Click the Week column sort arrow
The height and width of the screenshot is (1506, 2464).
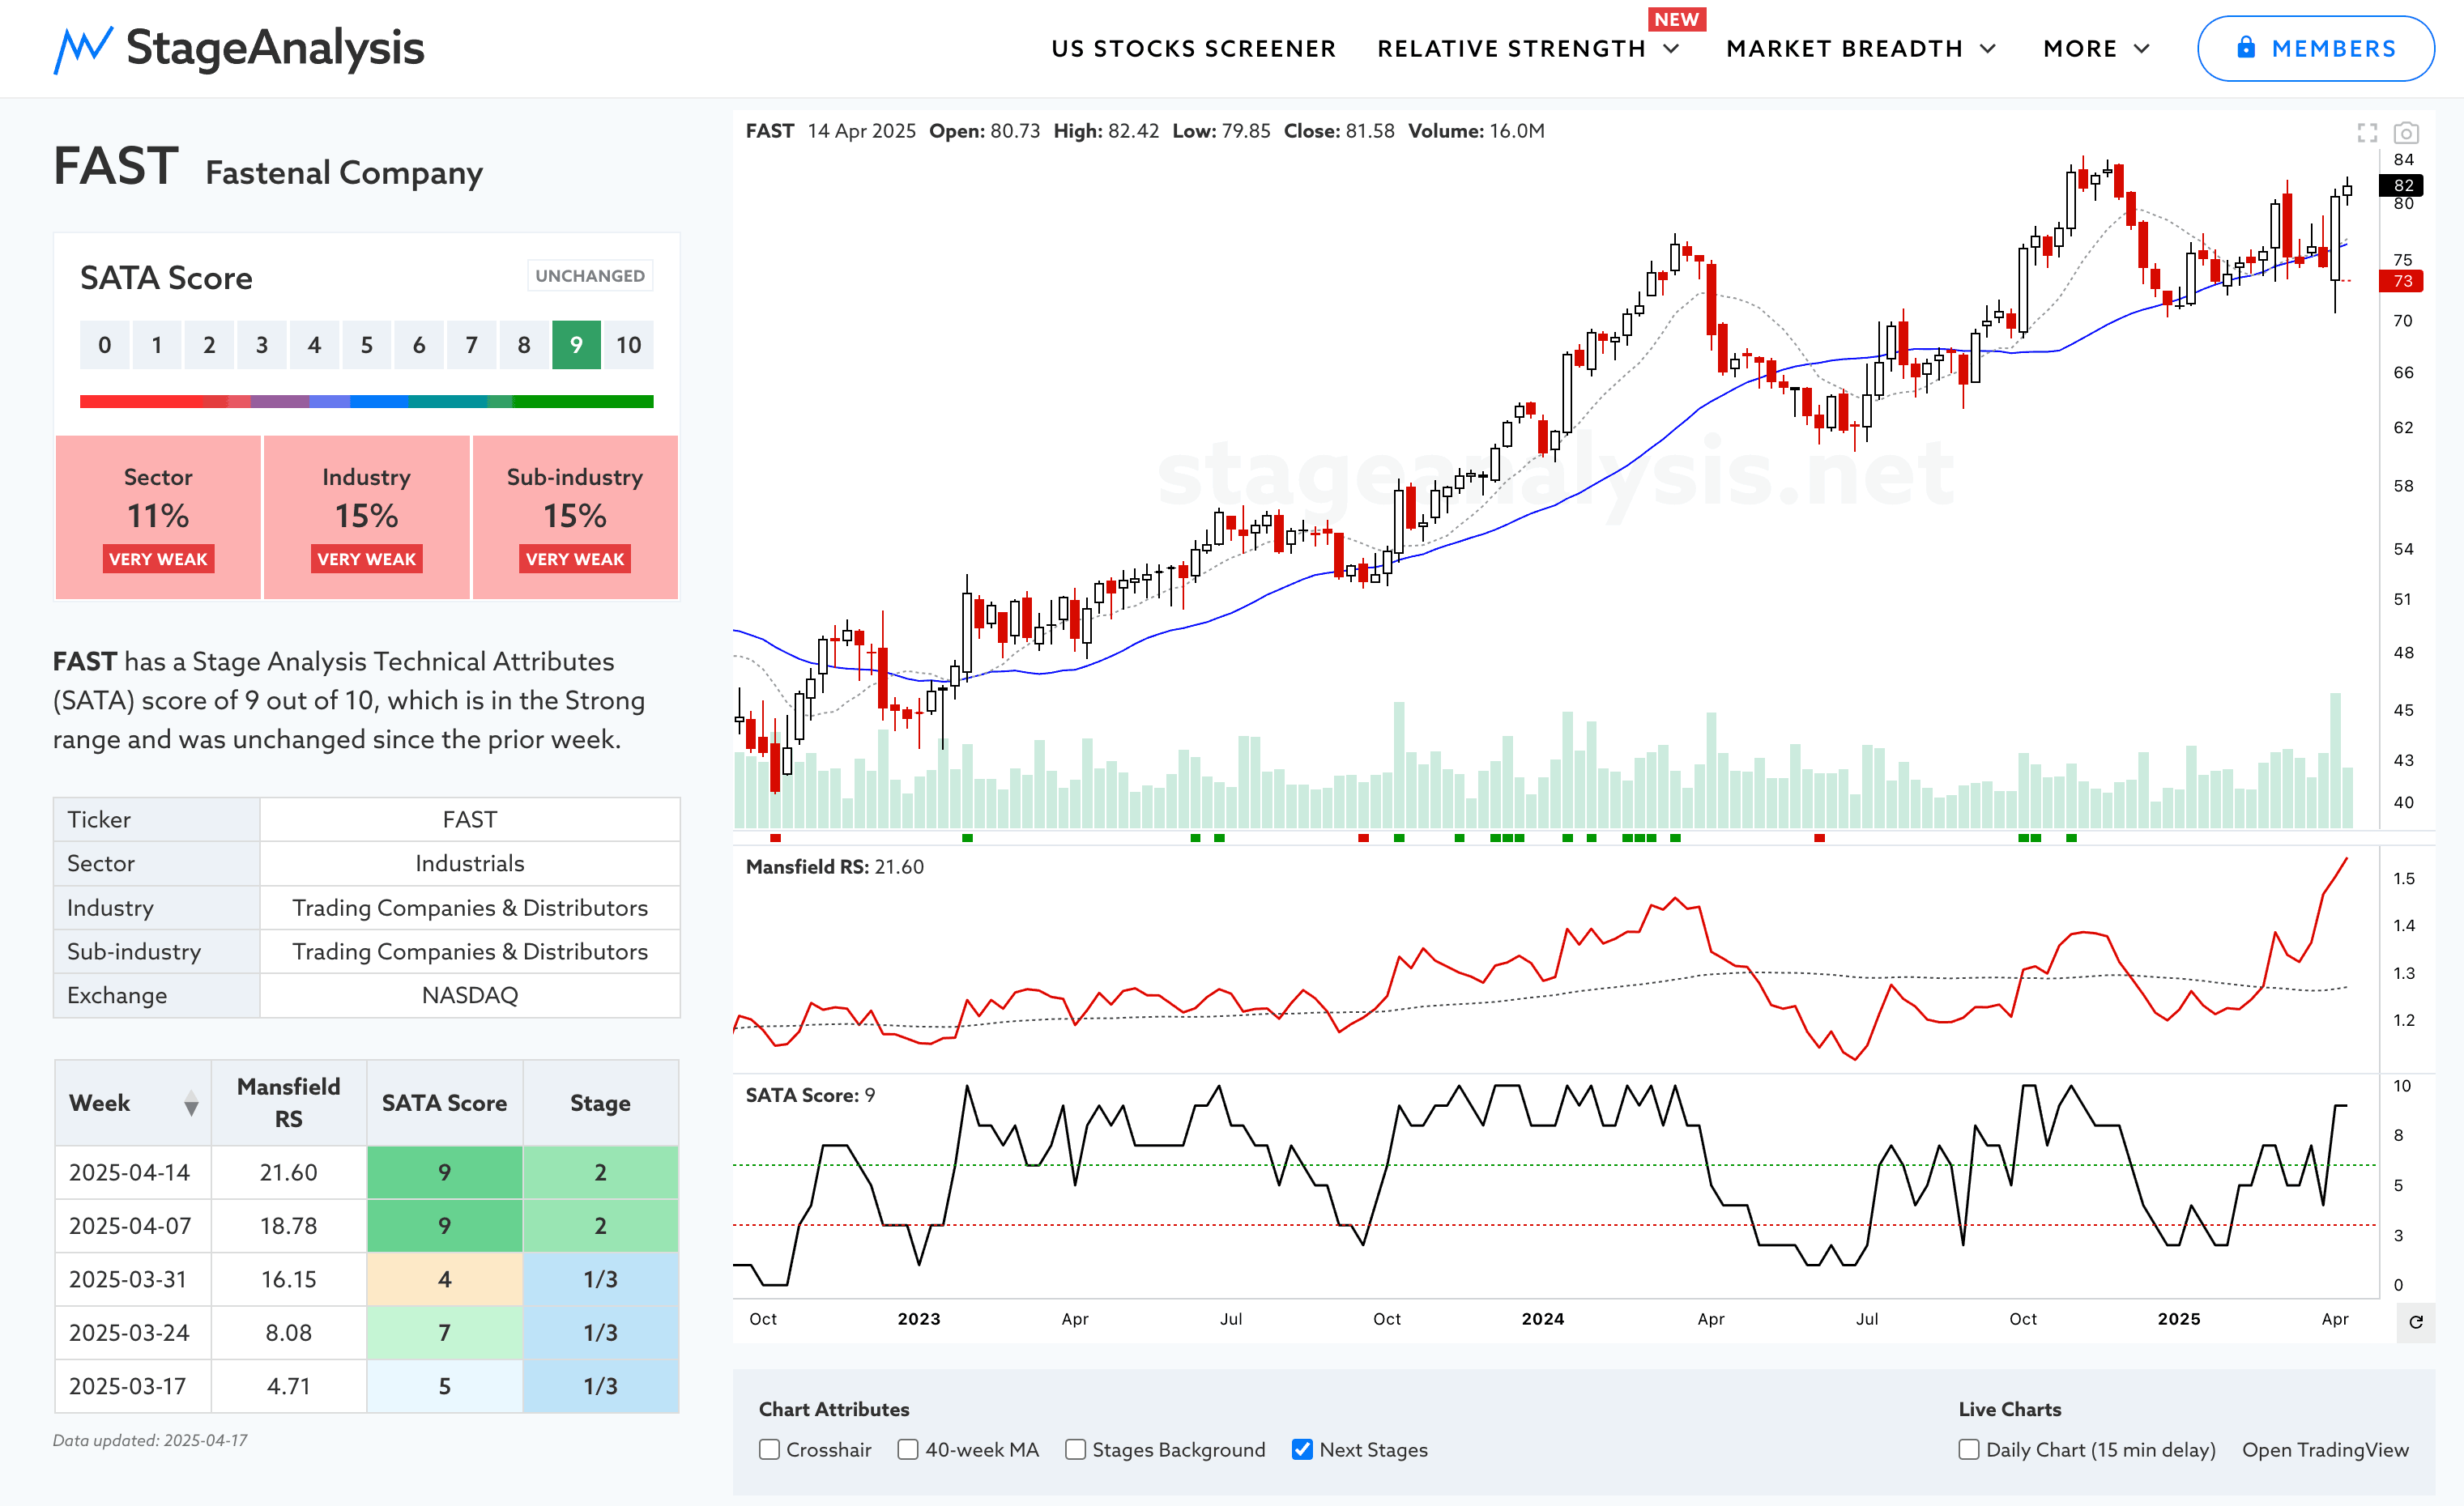[x=191, y=1104]
